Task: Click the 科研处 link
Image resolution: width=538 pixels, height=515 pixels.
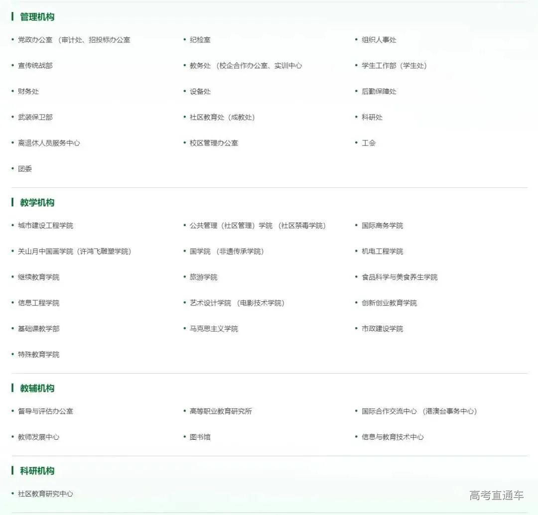Action: 371,118
